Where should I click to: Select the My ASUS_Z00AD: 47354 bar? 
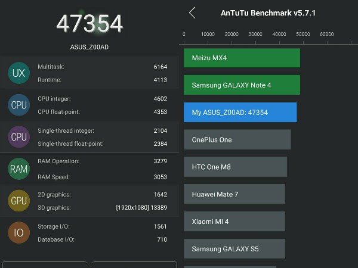pyautogui.click(x=240, y=113)
